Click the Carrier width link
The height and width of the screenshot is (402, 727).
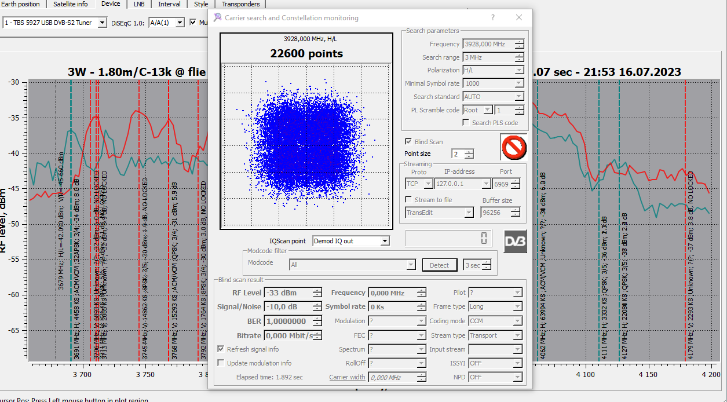347,377
